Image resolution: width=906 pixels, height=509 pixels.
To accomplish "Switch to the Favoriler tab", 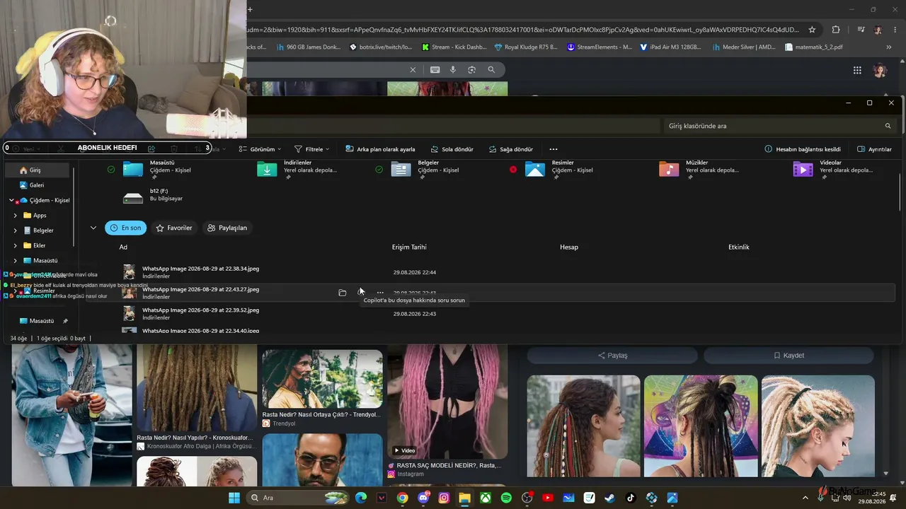I will [x=174, y=228].
